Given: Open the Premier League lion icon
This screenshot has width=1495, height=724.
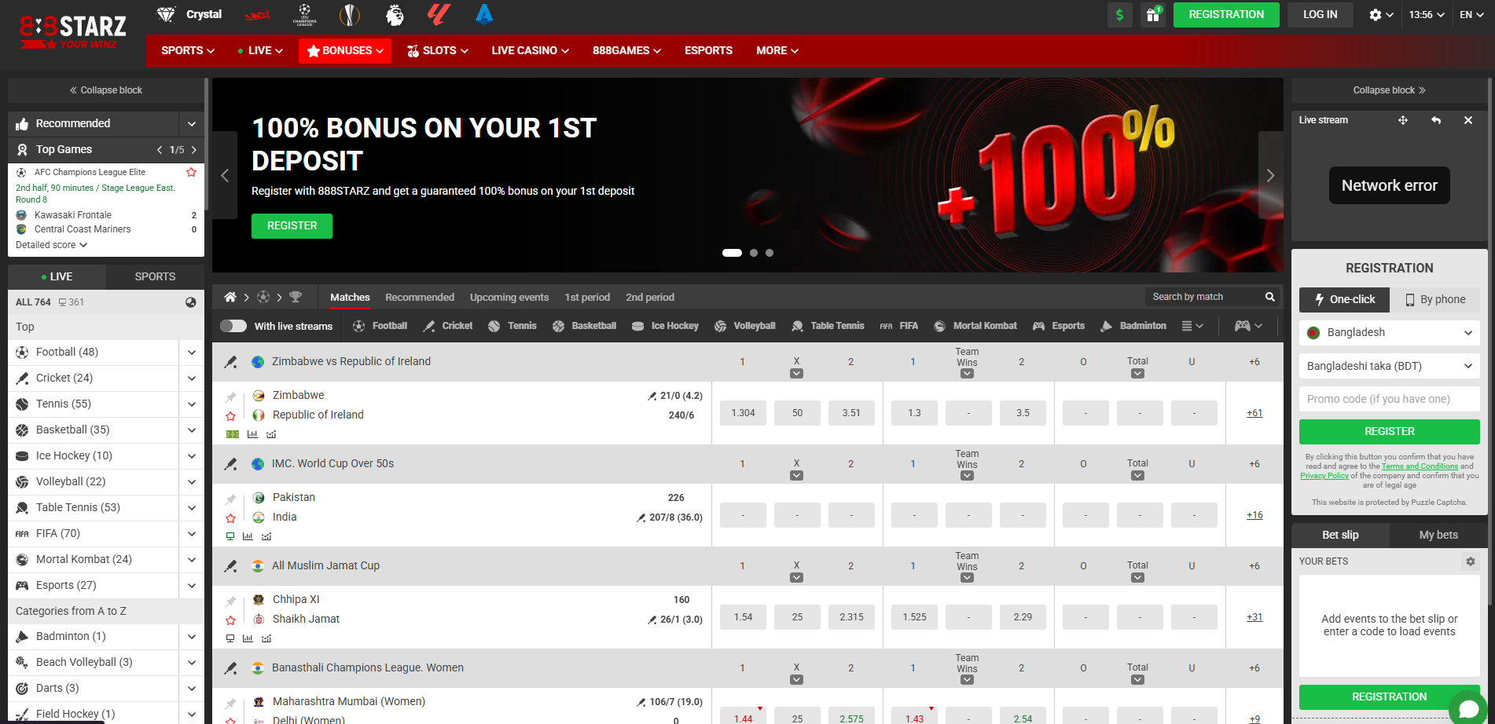Looking at the screenshot, I should (x=395, y=14).
